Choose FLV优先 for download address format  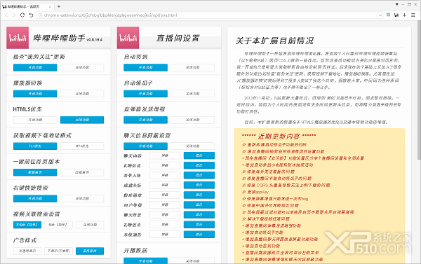[x=35, y=146]
